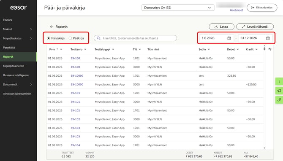
Task: Open the calendar for start date 1.6.2026
Action: (x=229, y=38)
